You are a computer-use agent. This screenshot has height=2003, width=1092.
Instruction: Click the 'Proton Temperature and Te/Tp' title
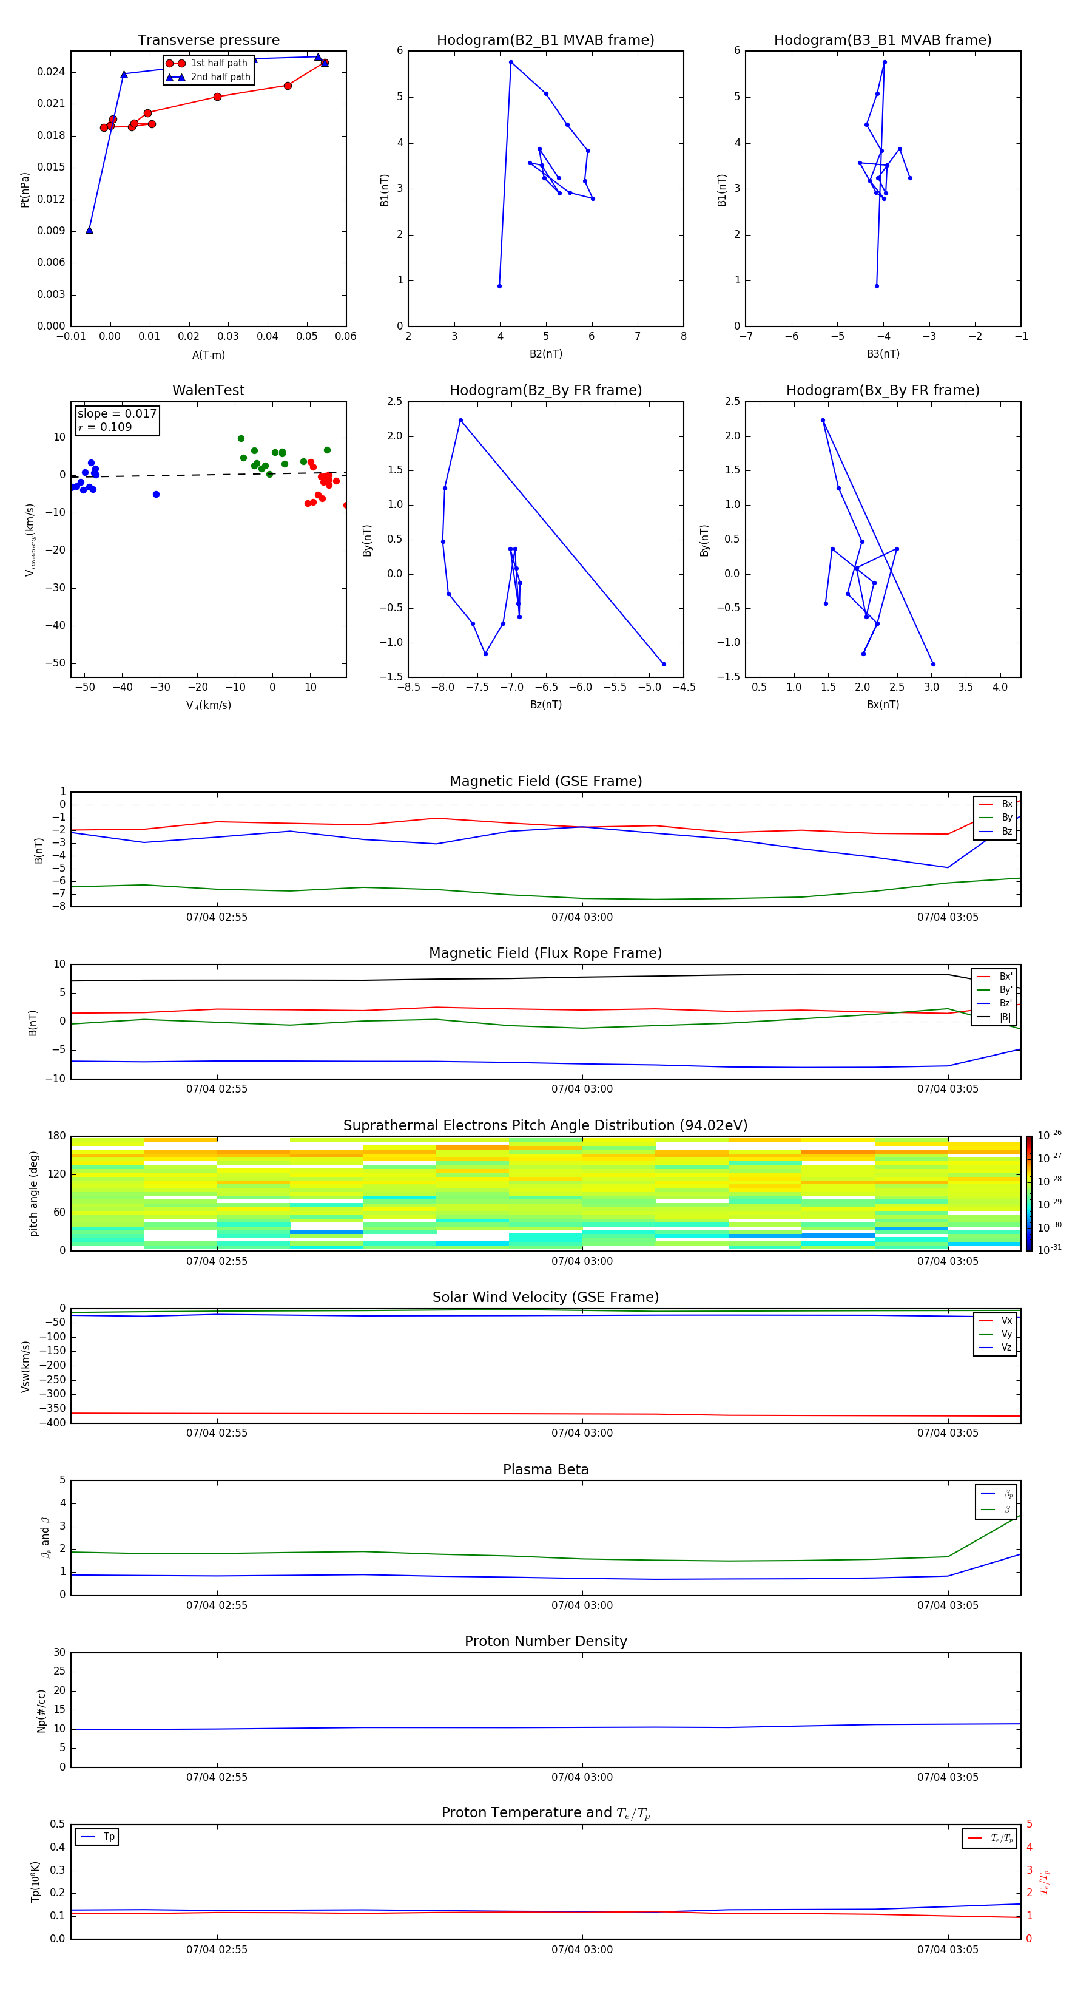point(545,1813)
